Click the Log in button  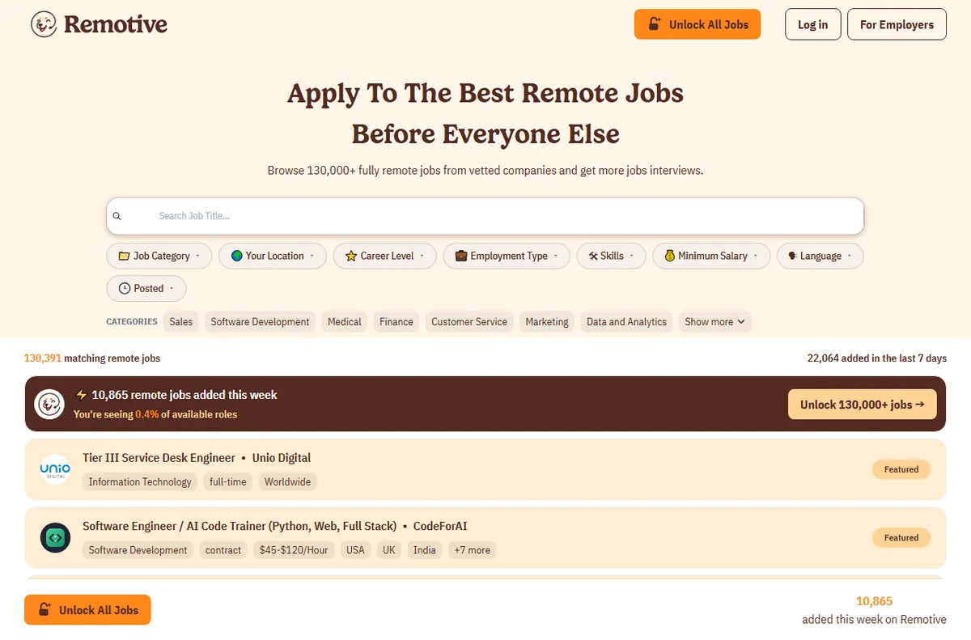[x=812, y=24]
